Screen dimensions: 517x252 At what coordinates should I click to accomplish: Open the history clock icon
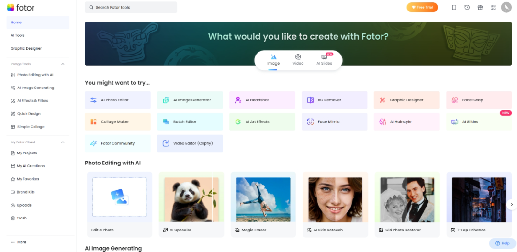(467, 7)
